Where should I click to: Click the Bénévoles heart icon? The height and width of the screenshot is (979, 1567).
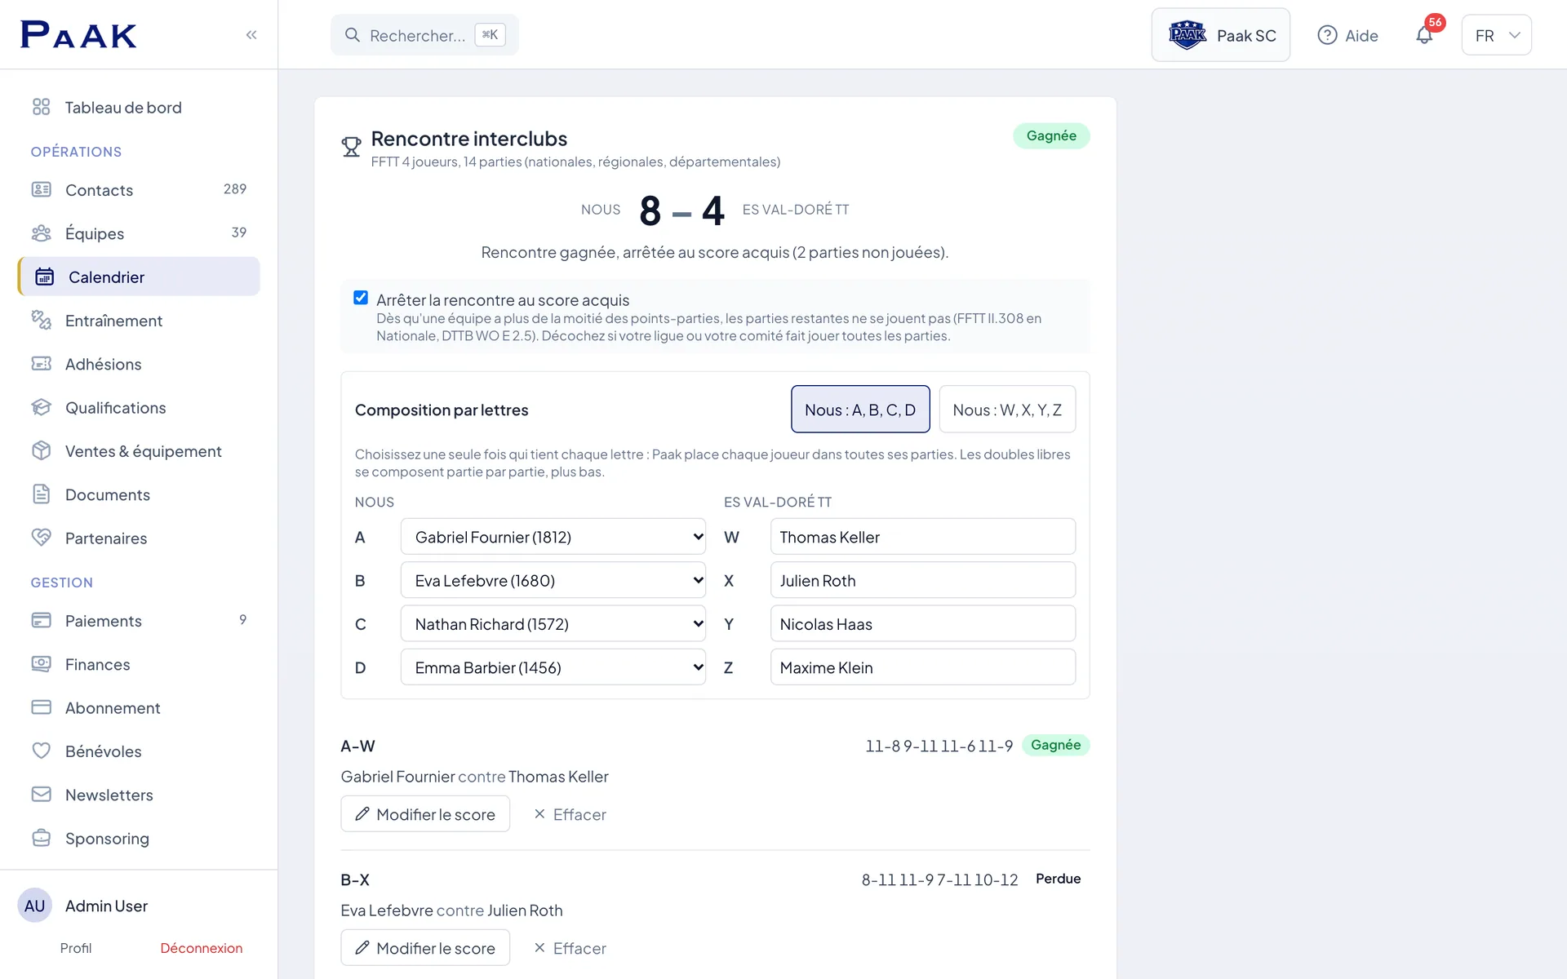coord(42,751)
